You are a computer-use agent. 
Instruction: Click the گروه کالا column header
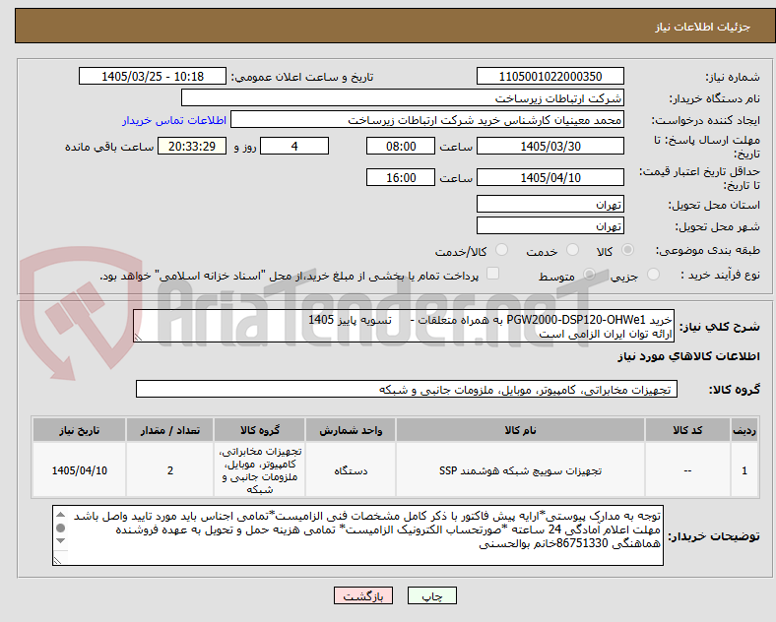point(260,430)
